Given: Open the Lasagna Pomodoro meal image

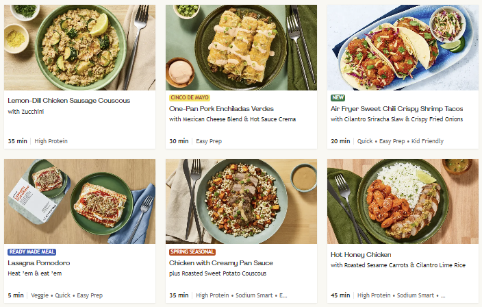Looking at the screenshot, I should tap(79, 201).
